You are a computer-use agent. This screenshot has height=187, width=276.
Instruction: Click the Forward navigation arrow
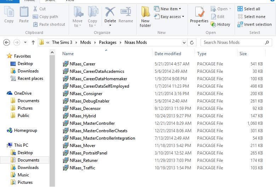[x=17, y=42]
